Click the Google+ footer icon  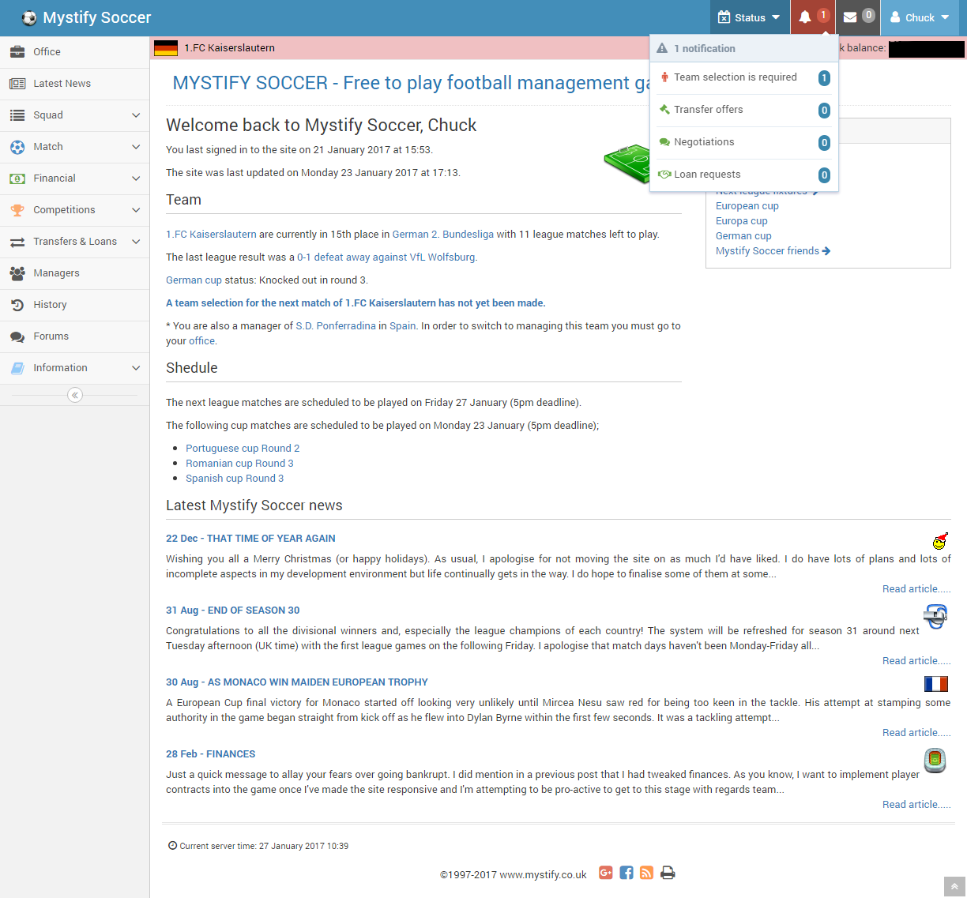point(605,873)
